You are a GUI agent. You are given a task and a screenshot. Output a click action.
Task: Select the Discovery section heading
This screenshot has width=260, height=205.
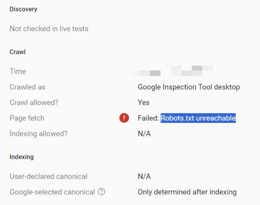pyautogui.click(x=23, y=9)
